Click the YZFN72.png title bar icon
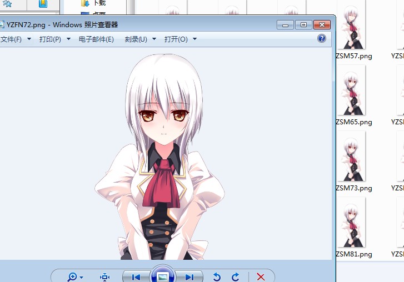Image resolution: width=404 pixels, height=282 pixels. tap(2, 24)
